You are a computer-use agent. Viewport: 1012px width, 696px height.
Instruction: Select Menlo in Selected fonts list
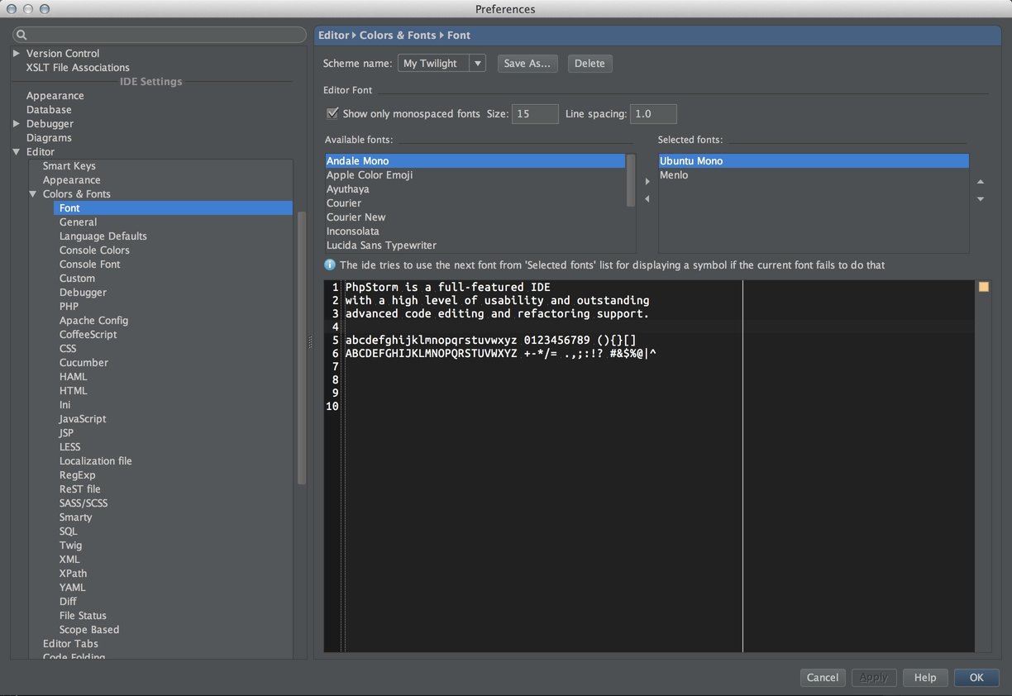pos(674,175)
